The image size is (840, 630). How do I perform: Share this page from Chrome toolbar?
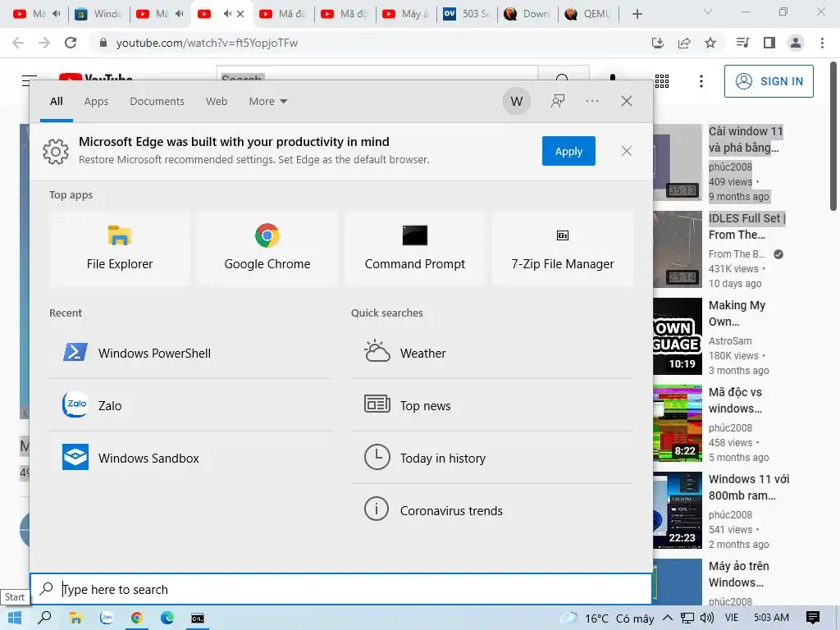[684, 43]
